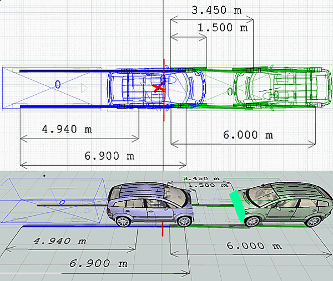This screenshot has height=281, width=333.
Task: Click the 4.940 m label in 3D view
Action: pos(59,242)
